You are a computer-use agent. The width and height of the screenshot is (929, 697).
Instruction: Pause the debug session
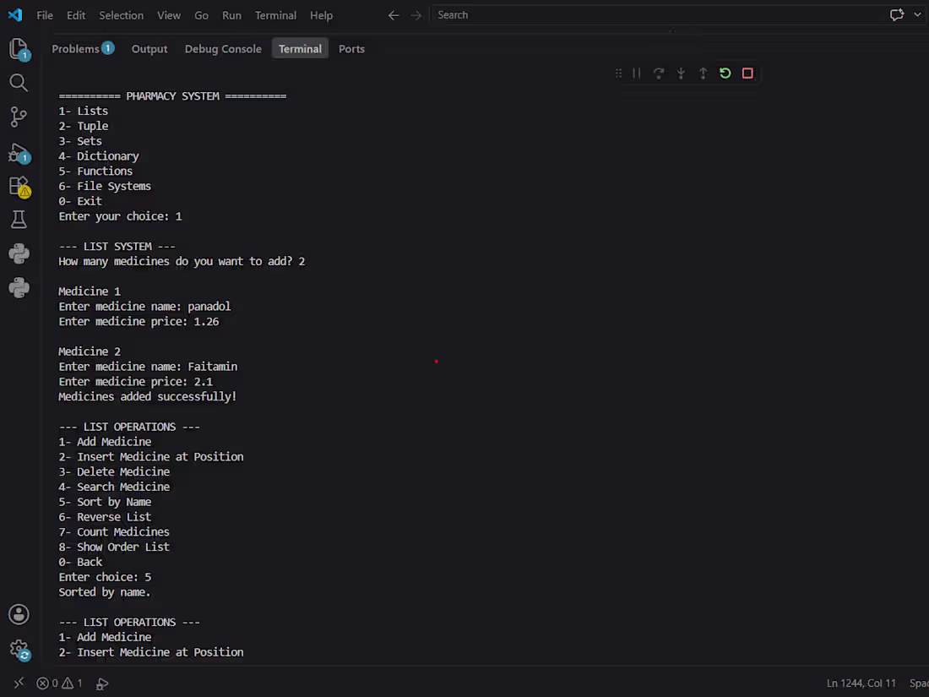click(x=636, y=73)
